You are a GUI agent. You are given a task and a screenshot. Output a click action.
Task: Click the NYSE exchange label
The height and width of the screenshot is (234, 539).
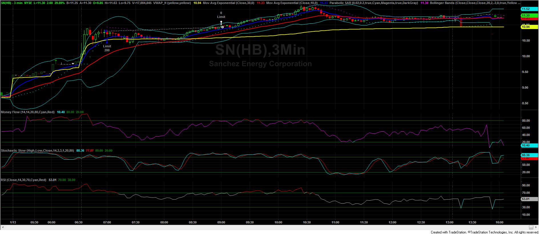click(28, 3)
